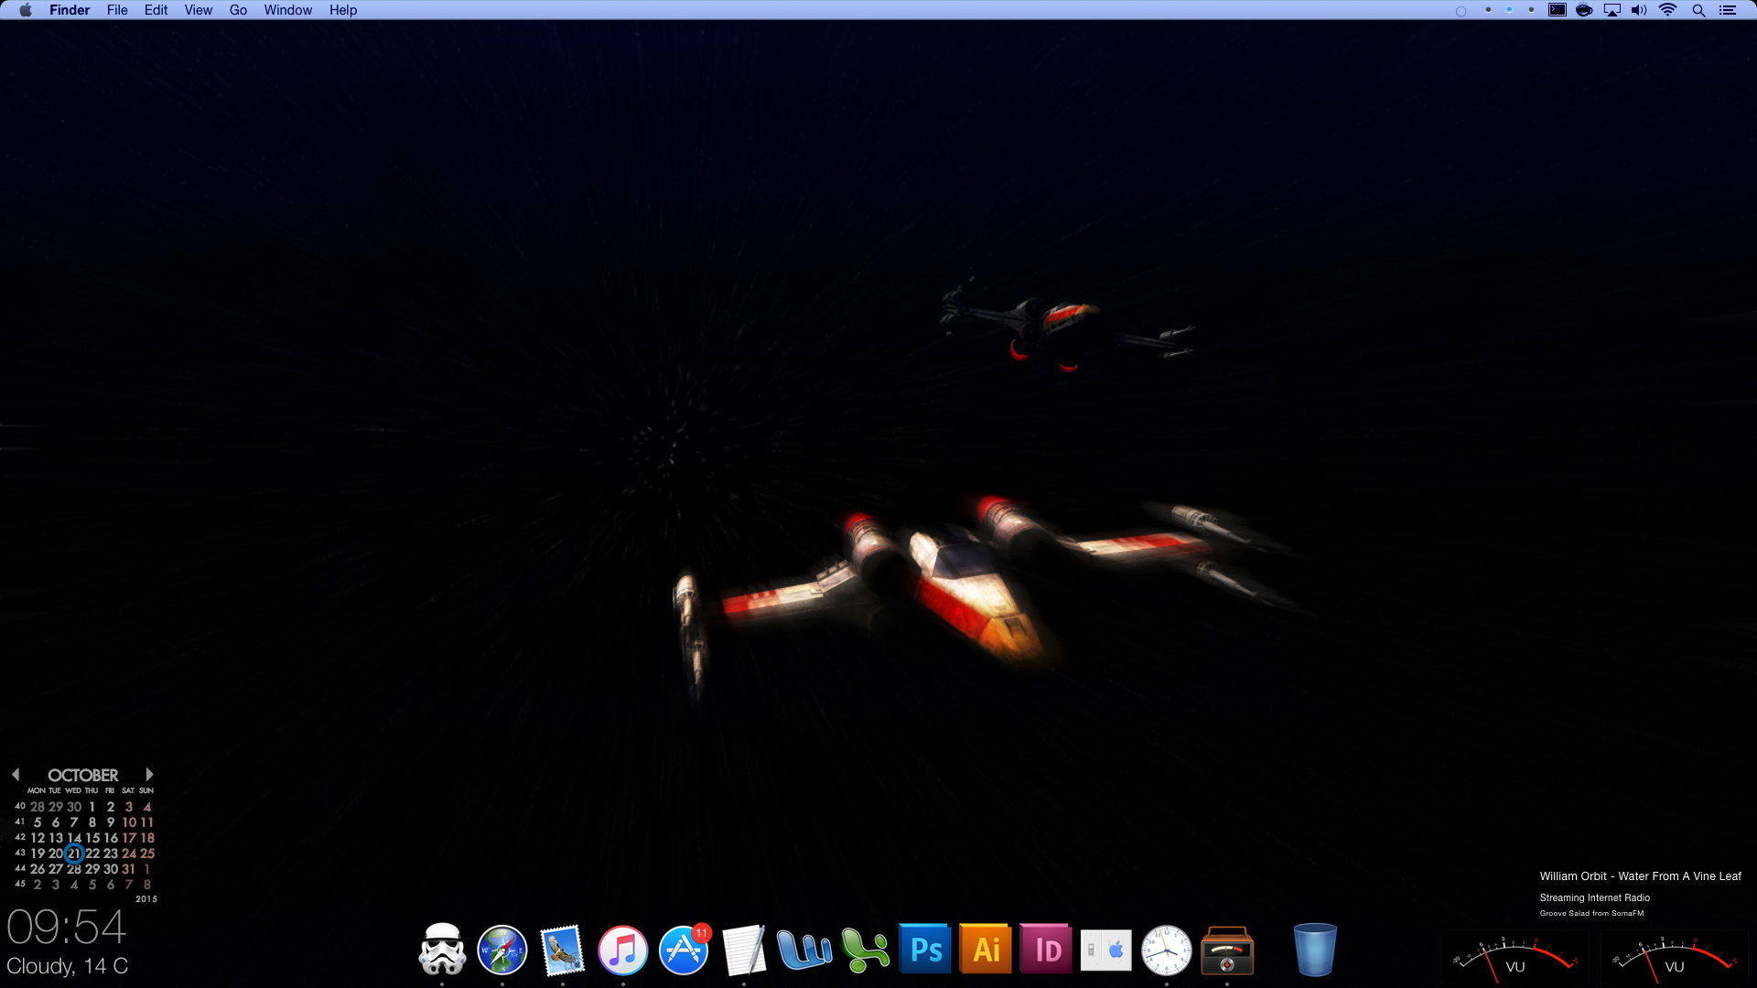Click the 09:54 desktop clock
1757x988 pixels.
pos(66,928)
